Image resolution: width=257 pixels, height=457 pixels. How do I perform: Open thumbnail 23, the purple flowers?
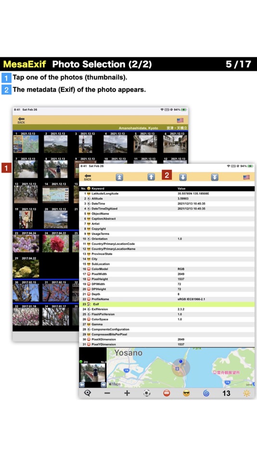pos(26,244)
